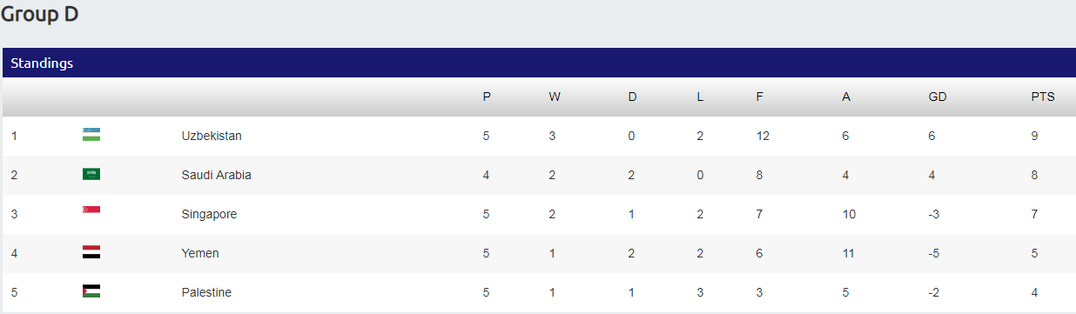Open the Uzbekistan team link
1076x314 pixels.
(x=212, y=136)
